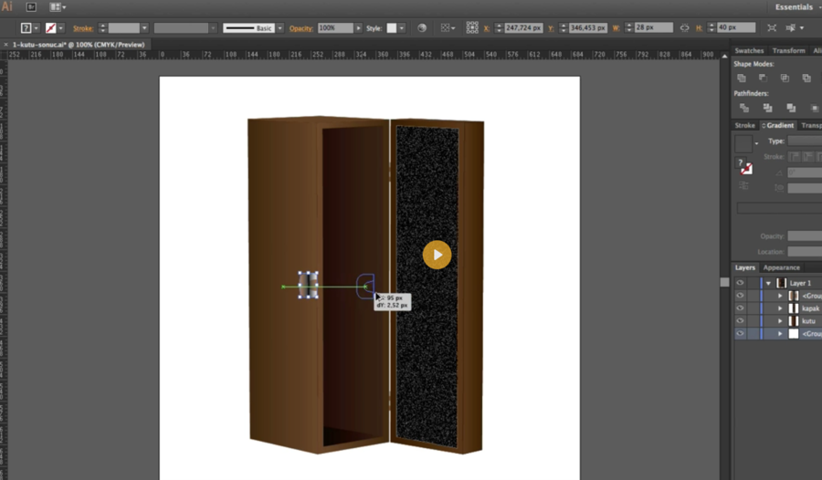
Task: Open the Opacity panel link
Action: point(300,28)
